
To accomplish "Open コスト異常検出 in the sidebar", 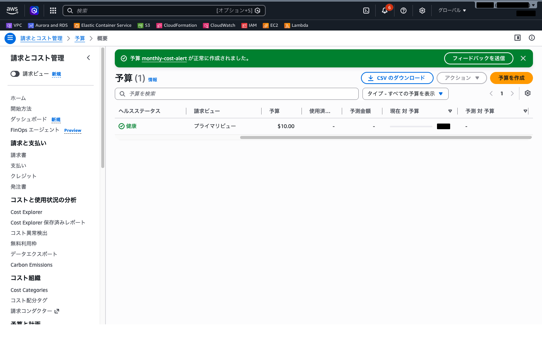I will (29, 233).
